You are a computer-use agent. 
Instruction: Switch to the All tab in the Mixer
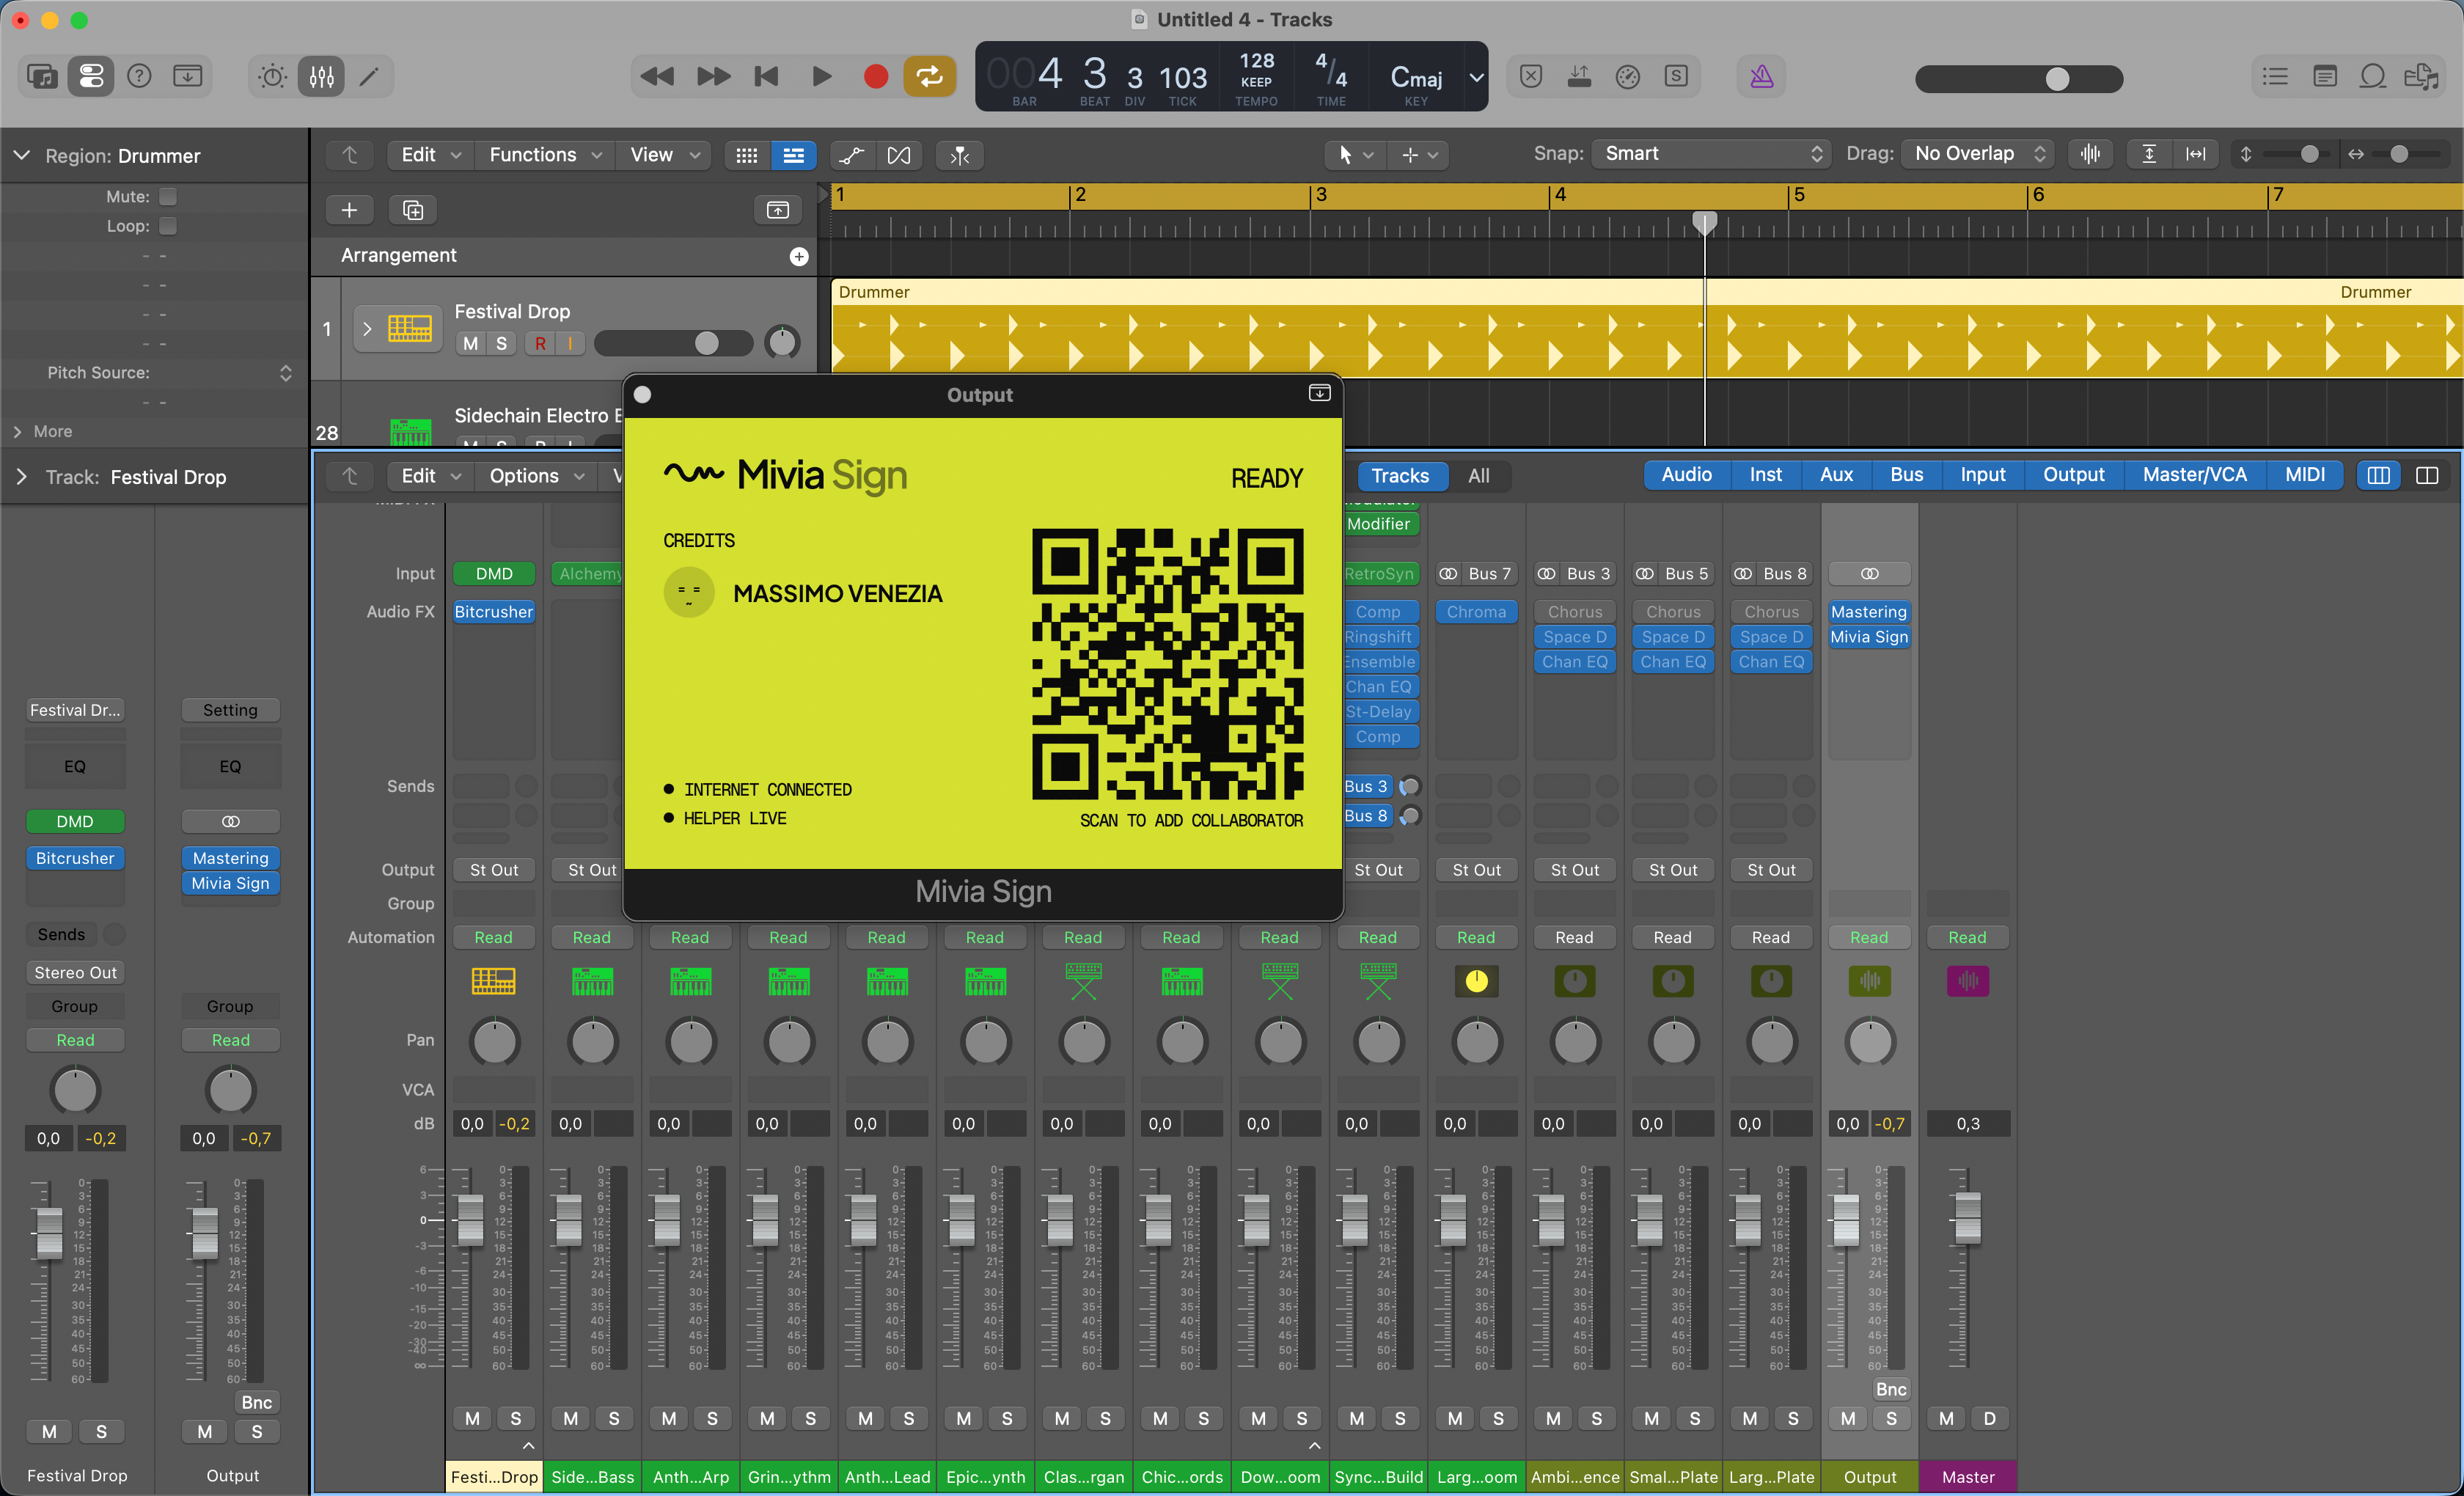coord(1479,475)
